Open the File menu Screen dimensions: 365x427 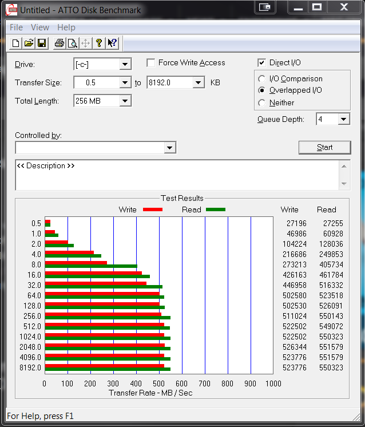16,27
